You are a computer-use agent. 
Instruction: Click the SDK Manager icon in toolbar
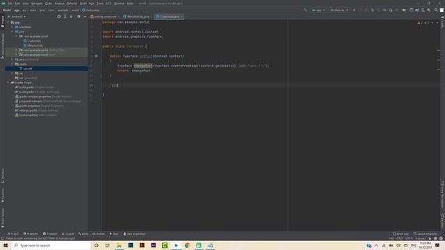429,10
